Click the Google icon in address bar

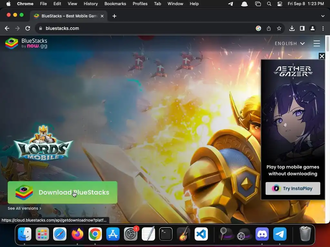pyautogui.click(x=258, y=28)
